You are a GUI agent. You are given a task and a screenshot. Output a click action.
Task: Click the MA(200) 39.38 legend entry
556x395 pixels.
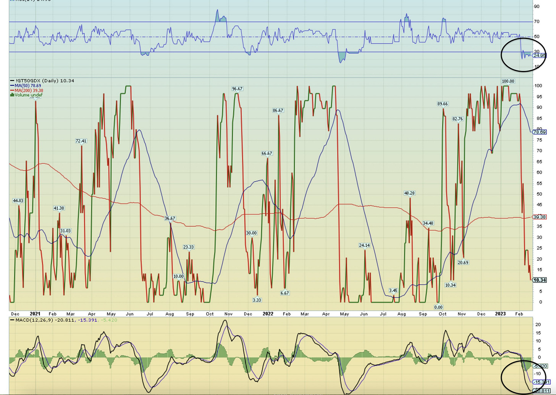coord(27,90)
